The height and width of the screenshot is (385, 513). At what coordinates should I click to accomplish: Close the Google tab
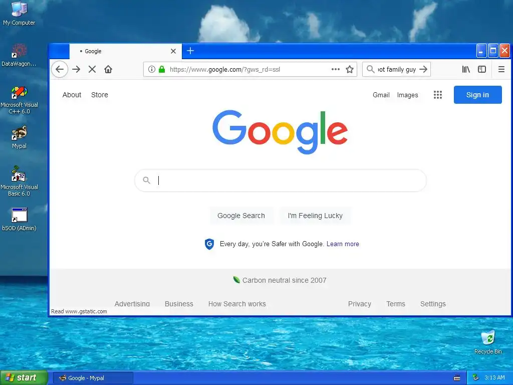pos(173,51)
